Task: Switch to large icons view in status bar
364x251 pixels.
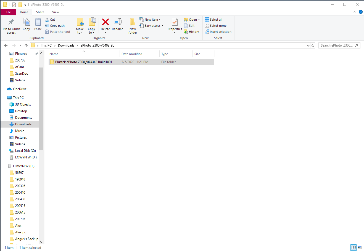Action: coord(360,247)
